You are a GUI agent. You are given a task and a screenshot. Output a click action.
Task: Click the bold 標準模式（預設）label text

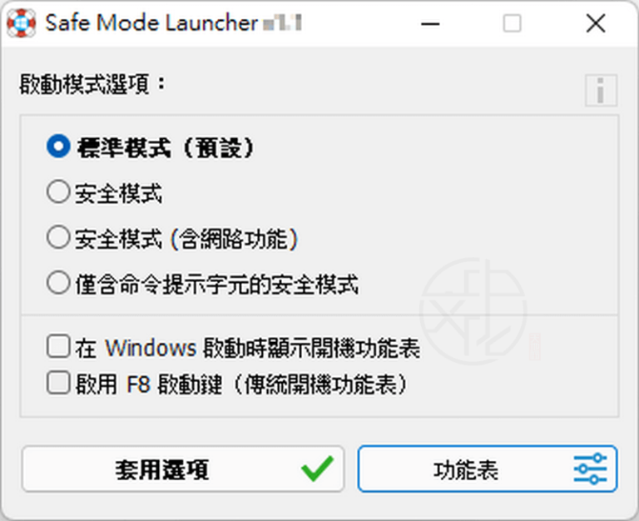[166, 147]
